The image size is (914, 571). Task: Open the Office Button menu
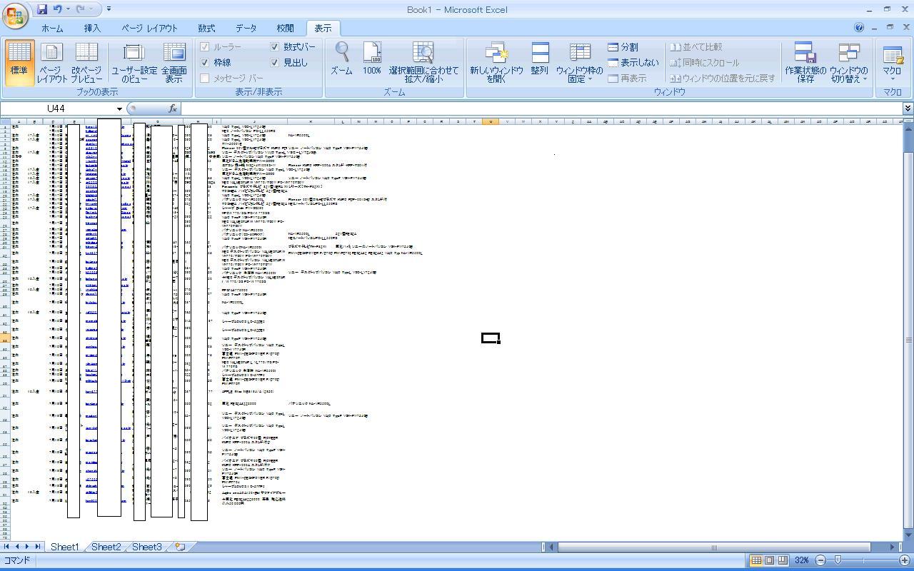tap(15, 14)
